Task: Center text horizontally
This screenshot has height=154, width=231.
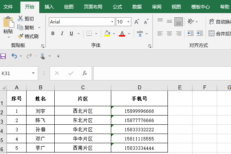Action: (169, 33)
